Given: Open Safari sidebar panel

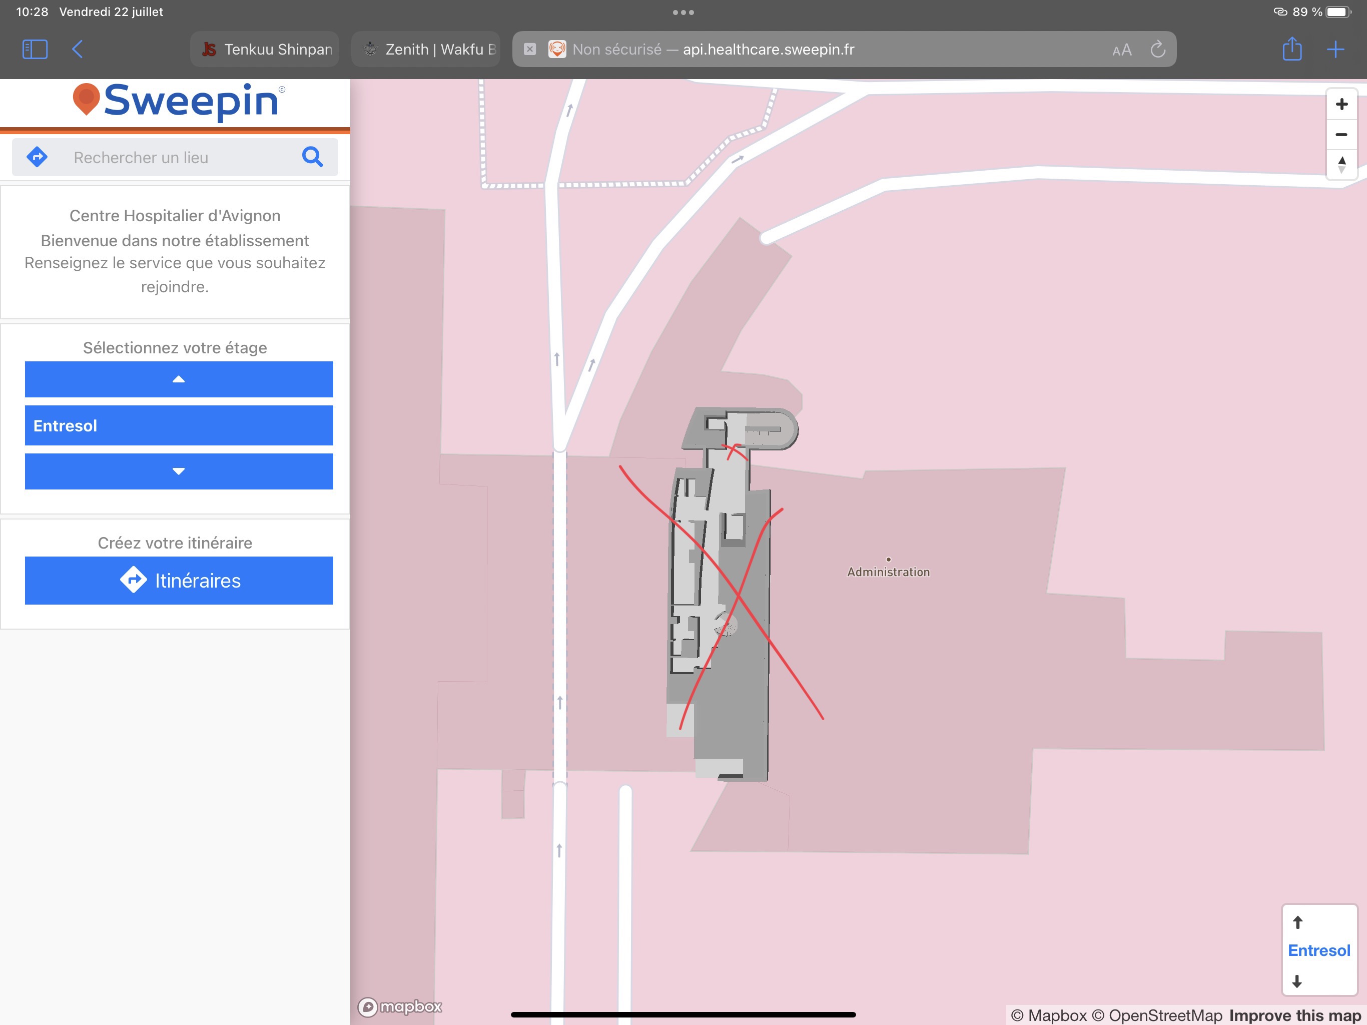Looking at the screenshot, I should 35,50.
